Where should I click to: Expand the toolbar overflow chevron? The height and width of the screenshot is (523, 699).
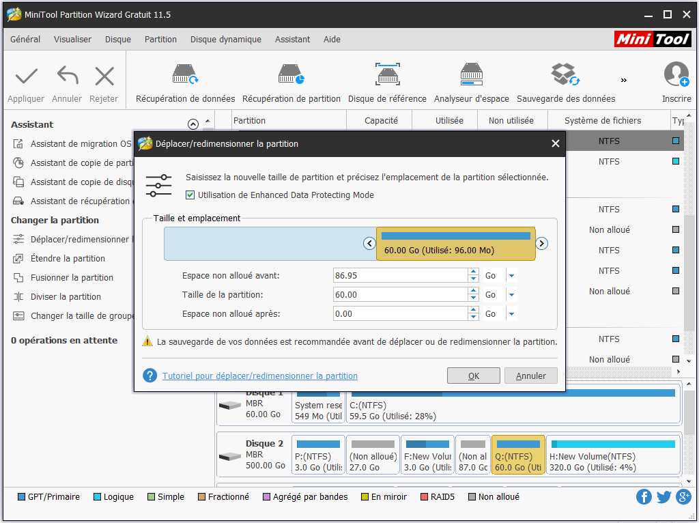(x=623, y=80)
